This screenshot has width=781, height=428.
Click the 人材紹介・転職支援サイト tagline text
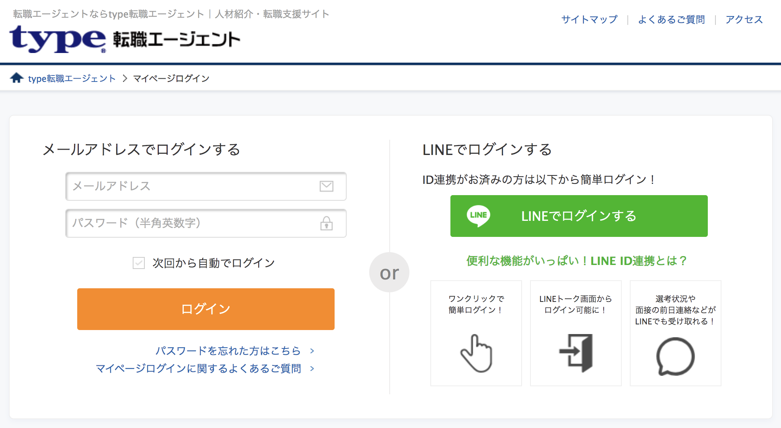[272, 14]
